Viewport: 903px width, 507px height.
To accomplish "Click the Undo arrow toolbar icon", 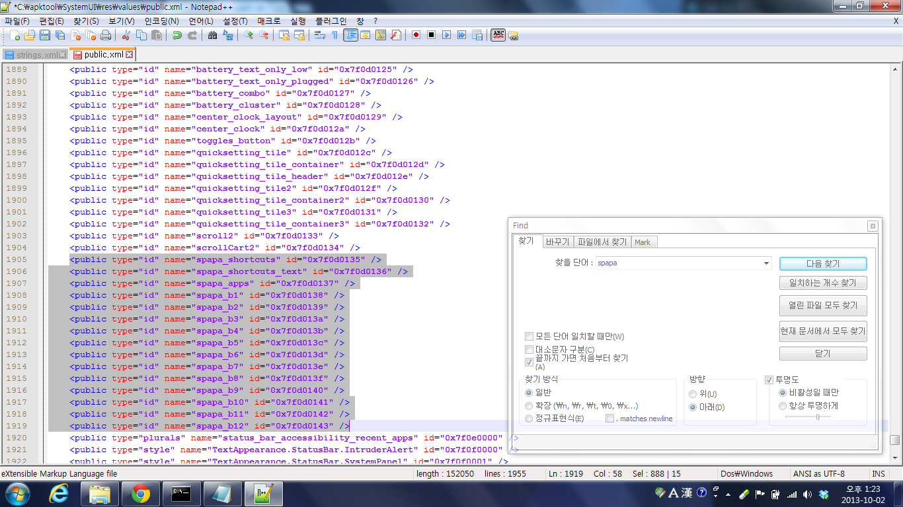I will (177, 35).
